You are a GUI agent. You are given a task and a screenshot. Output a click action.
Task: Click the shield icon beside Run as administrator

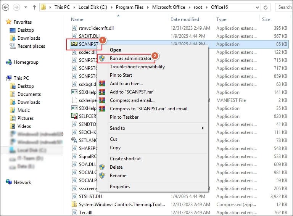102,58
